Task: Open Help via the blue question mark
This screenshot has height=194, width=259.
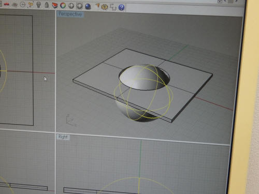Action: pyautogui.click(x=122, y=7)
